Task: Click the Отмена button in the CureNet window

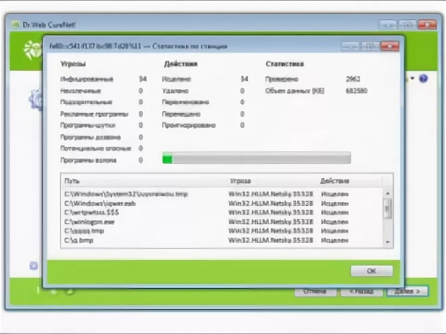Action: (315, 291)
